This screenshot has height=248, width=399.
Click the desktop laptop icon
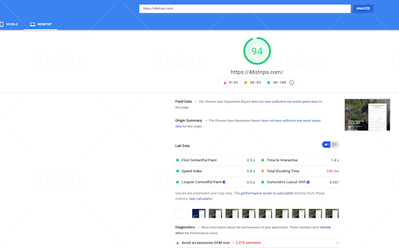pos(33,24)
